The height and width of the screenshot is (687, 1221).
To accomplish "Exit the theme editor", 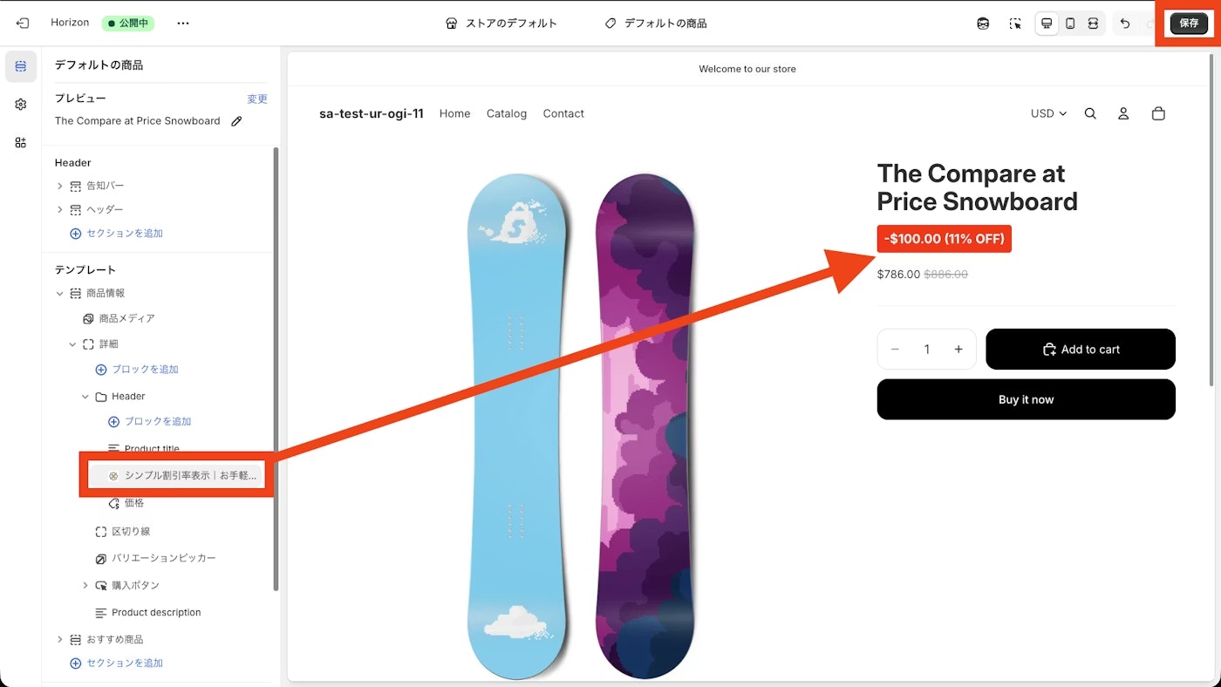I will click(x=21, y=23).
